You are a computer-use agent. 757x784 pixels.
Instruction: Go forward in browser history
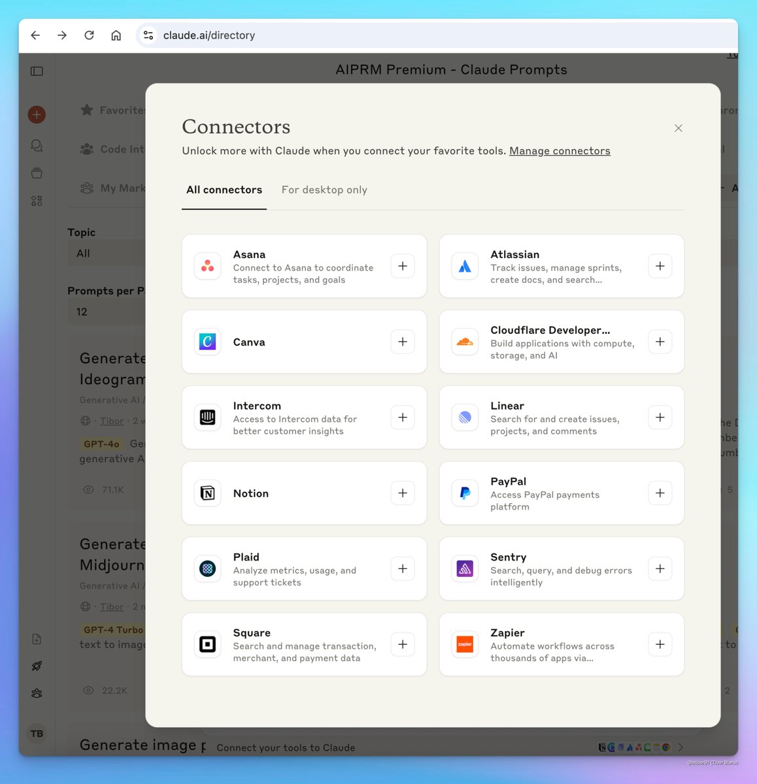[62, 35]
